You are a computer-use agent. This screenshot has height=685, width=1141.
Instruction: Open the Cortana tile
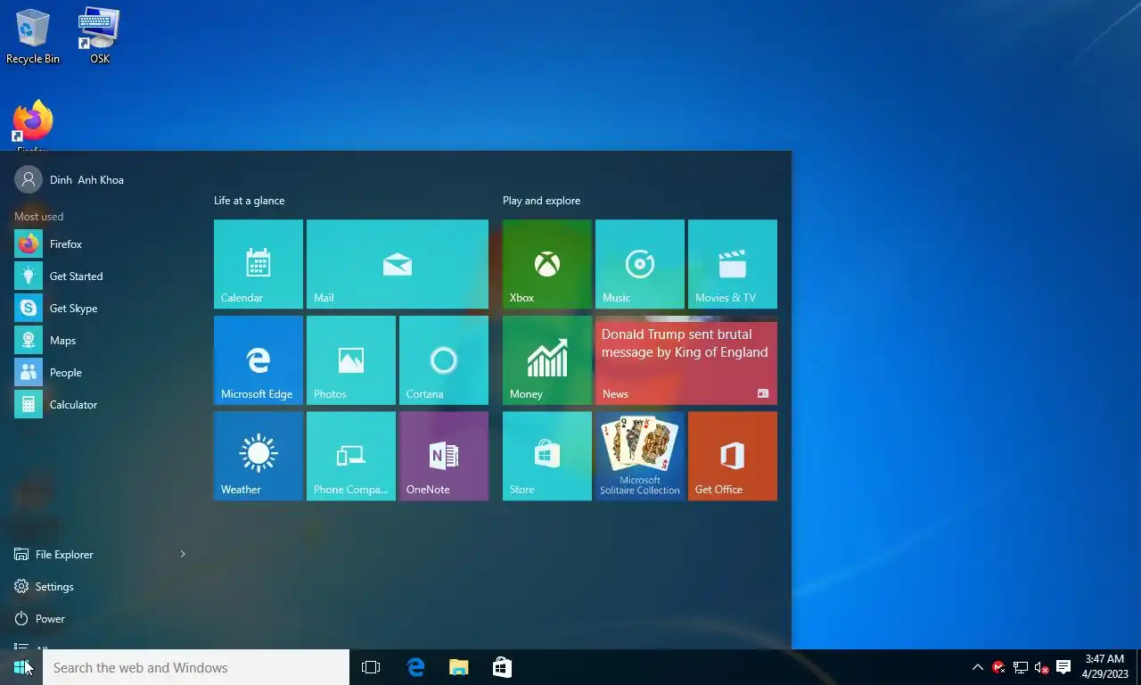click(444, 360)
